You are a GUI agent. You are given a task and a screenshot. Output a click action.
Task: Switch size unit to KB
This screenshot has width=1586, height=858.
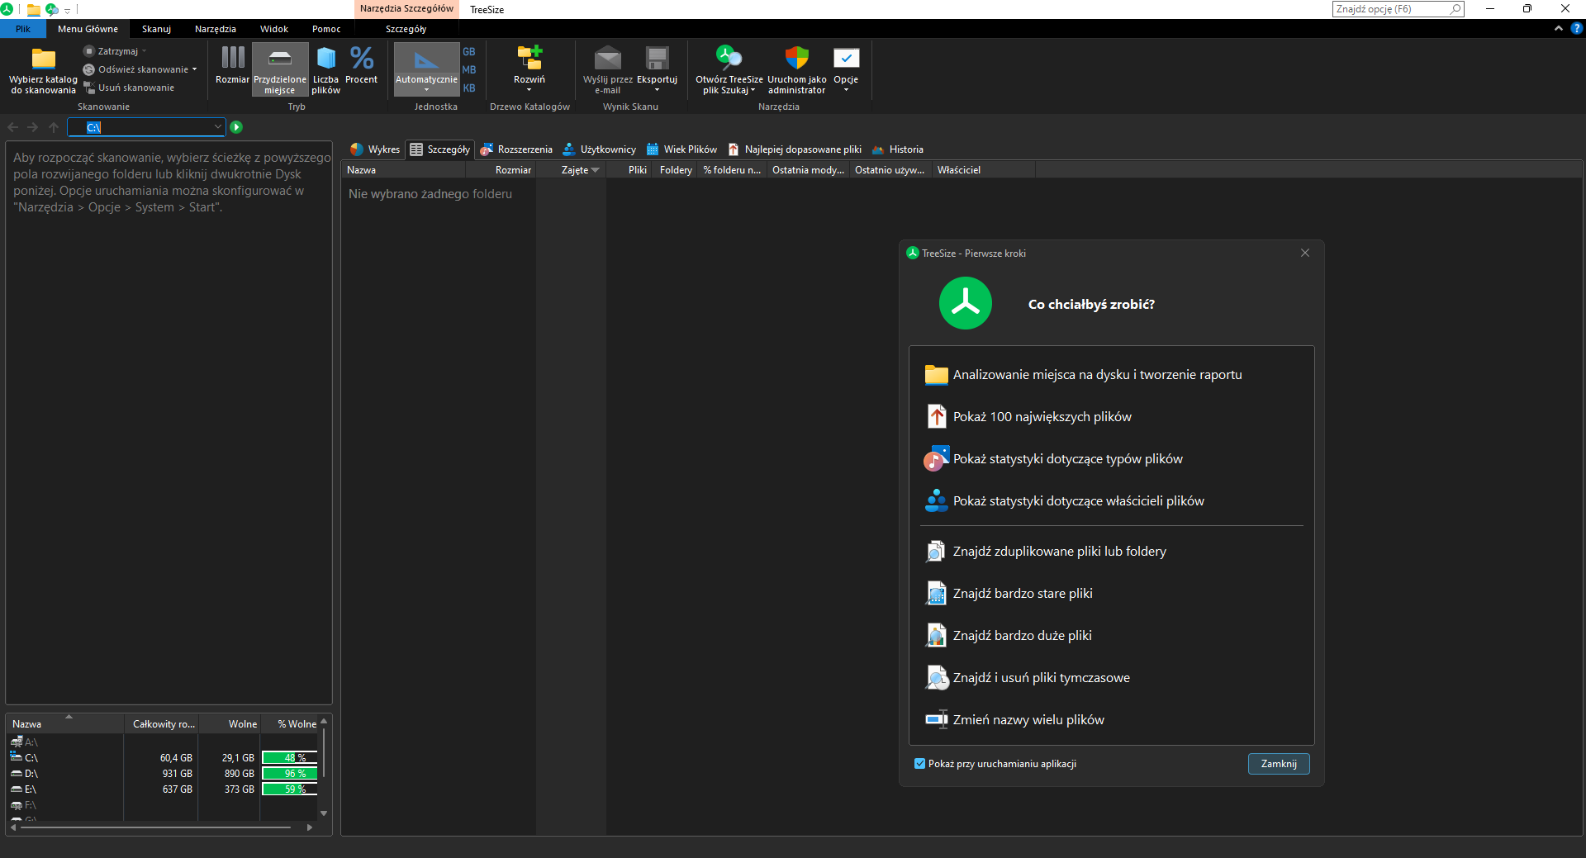[x=469, y=88]
